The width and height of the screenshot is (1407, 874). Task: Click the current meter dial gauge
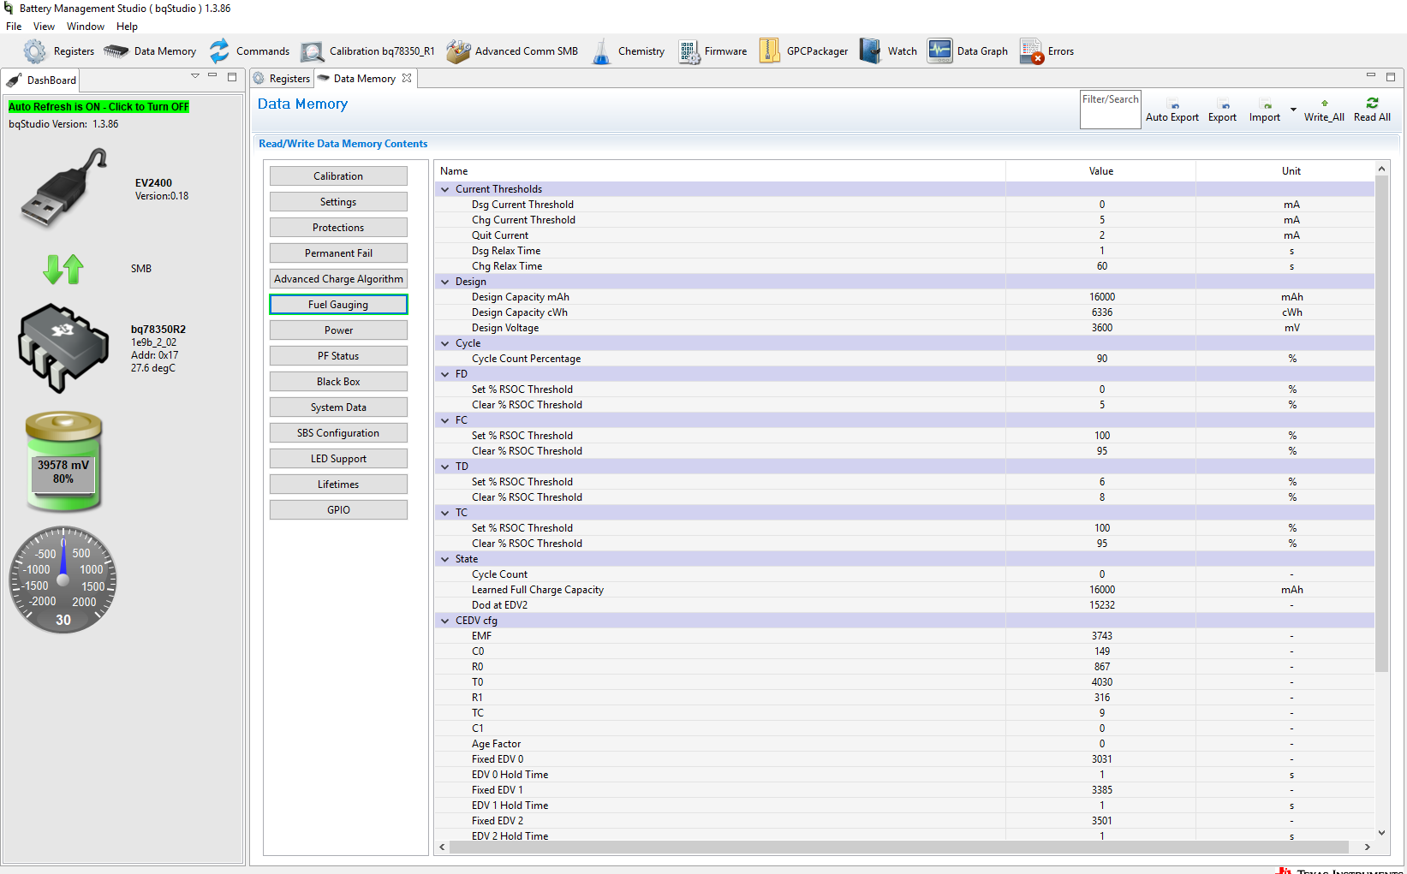63,580
